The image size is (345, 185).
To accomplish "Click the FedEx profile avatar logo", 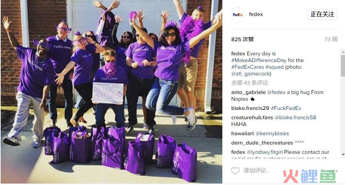I will tap(238, 14).
